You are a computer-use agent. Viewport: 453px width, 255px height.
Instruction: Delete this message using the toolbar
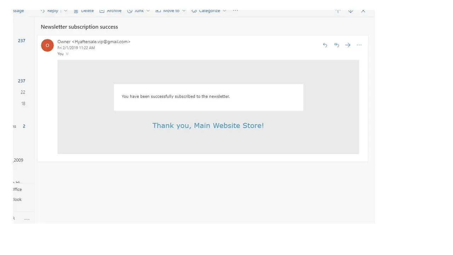(x=84, y=11)
